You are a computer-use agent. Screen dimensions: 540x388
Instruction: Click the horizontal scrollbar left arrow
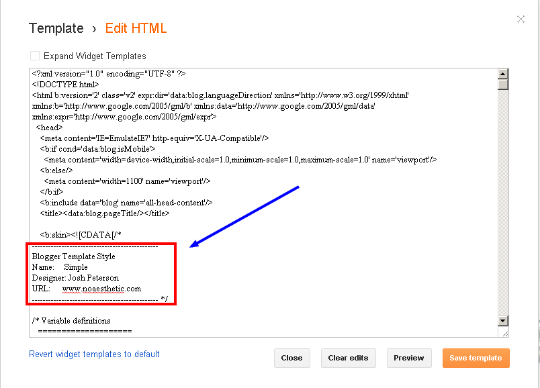click(32, 332)
